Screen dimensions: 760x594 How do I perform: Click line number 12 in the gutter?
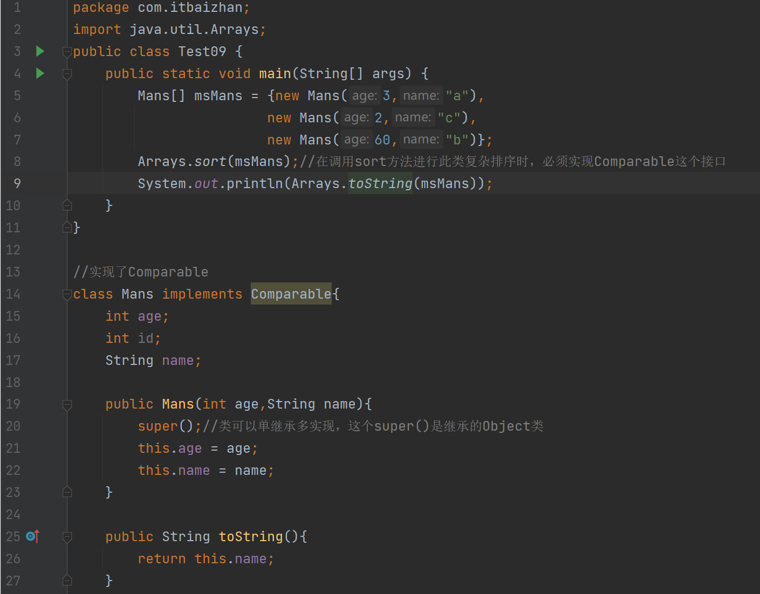click(x=13, y=250)
